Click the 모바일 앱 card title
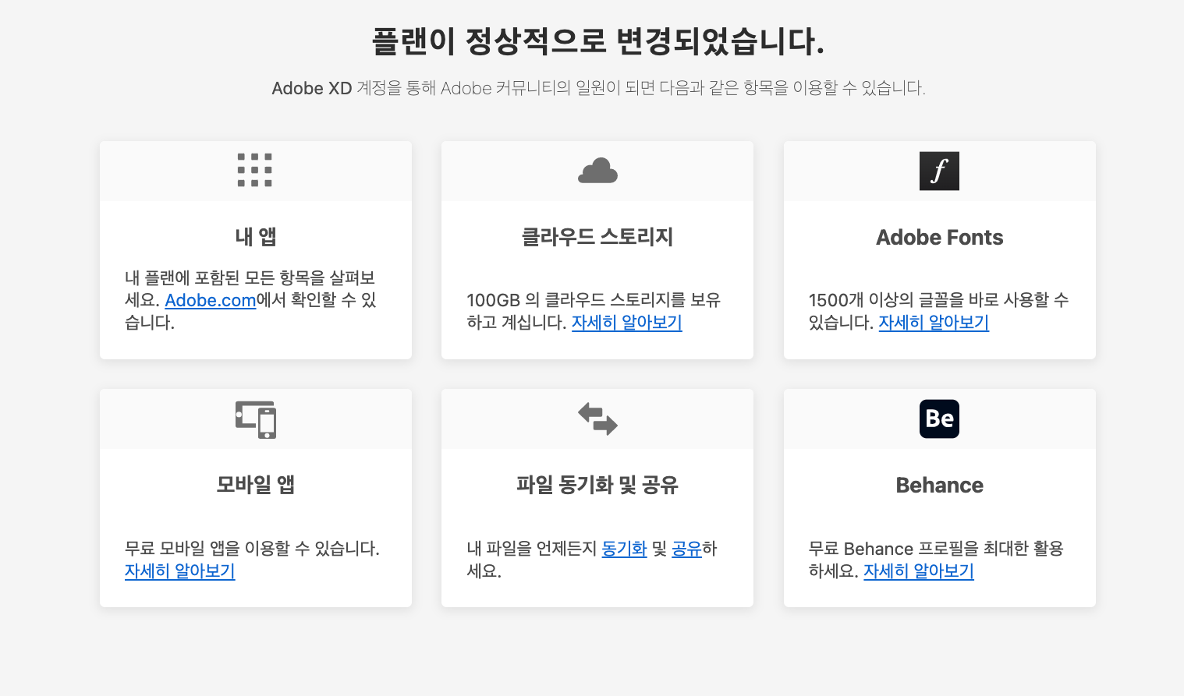Viewport: 1184px width, 696px height. [x=256, y=485]
